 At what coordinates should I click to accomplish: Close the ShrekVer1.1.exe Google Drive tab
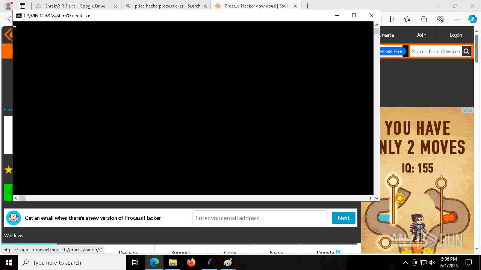(x=115, y=6)
